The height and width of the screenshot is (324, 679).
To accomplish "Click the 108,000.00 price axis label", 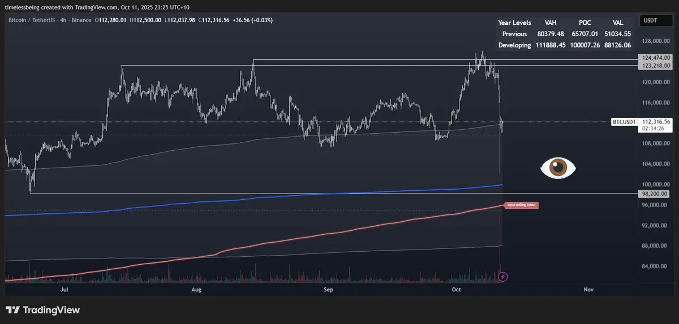I will [x=656, y=143].
